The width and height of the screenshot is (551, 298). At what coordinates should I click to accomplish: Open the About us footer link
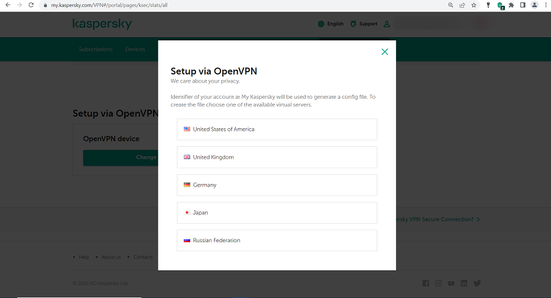(111, 257)
